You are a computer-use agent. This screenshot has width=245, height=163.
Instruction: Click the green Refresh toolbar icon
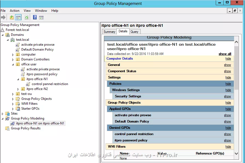click(x=27, y=17)
